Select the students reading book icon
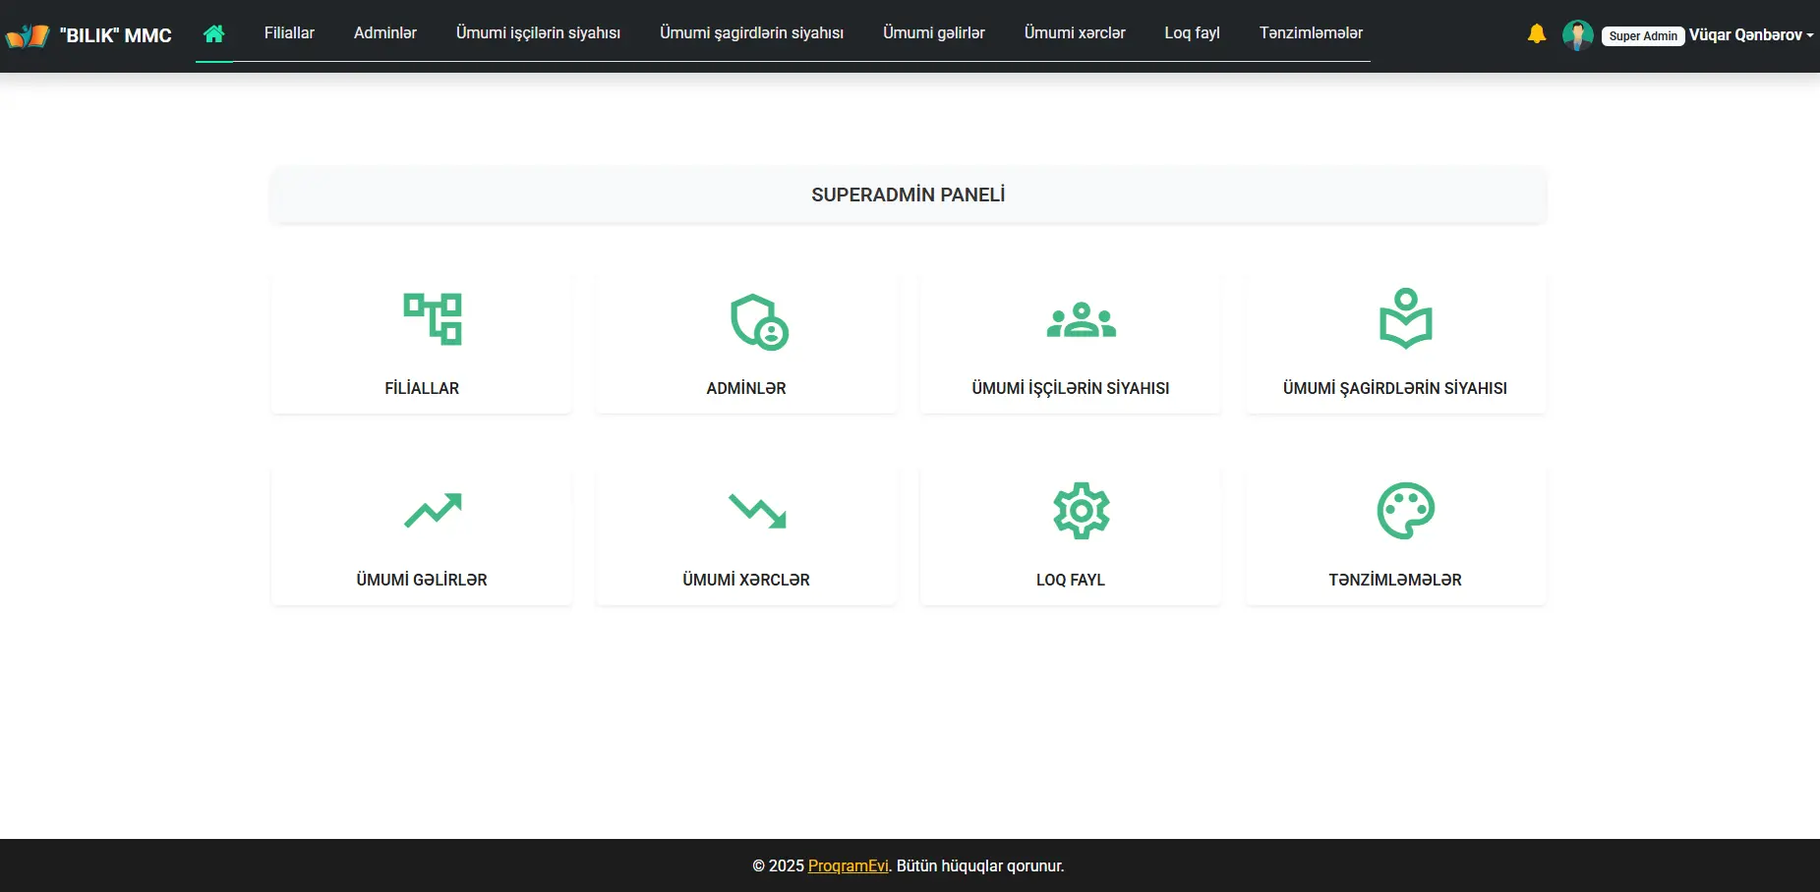The height and width of the screenshot is (892, 1820). 1405,318
